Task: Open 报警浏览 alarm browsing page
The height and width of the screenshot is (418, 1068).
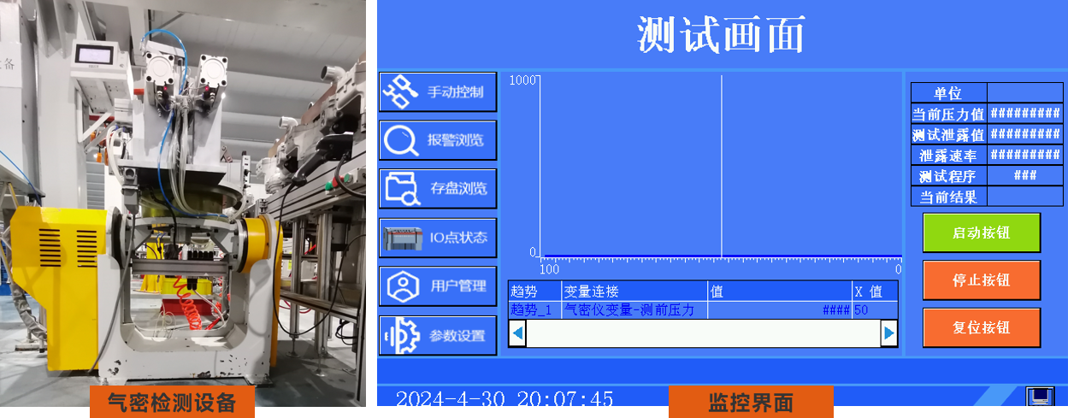Action: tap(438, 139)
